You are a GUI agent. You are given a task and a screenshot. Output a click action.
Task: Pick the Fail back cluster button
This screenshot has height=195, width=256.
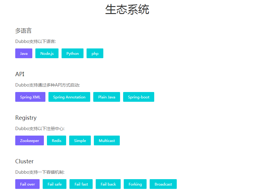pos(108,184)
